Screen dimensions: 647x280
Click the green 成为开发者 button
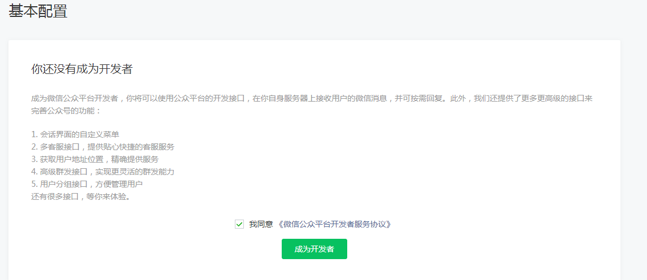(x=314, y=249)
